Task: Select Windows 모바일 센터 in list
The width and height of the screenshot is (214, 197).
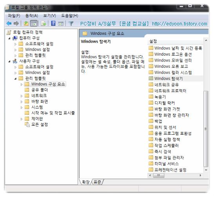Action: pos(173,60)
